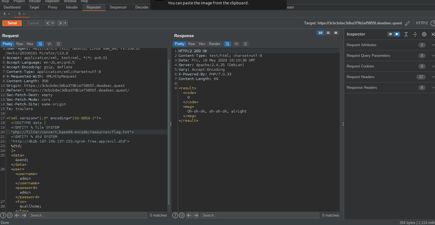Open the Dashboard tab
The image size is (435, 225).
pos(12,7)
